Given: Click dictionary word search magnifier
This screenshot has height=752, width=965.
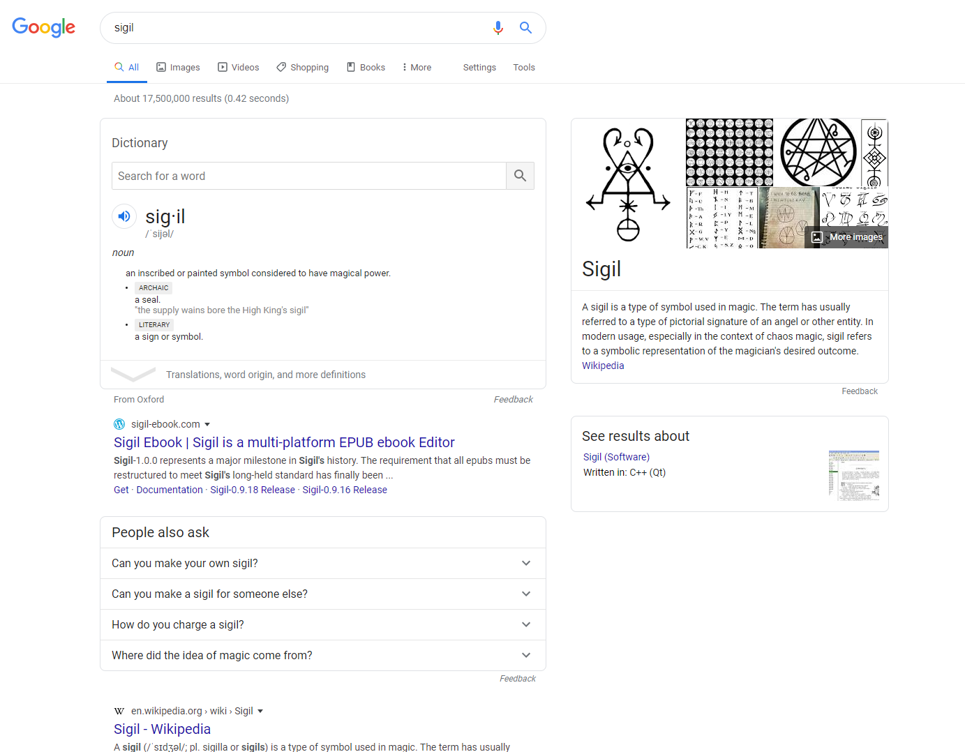Looking at the screenshot, I should (520, 176).
